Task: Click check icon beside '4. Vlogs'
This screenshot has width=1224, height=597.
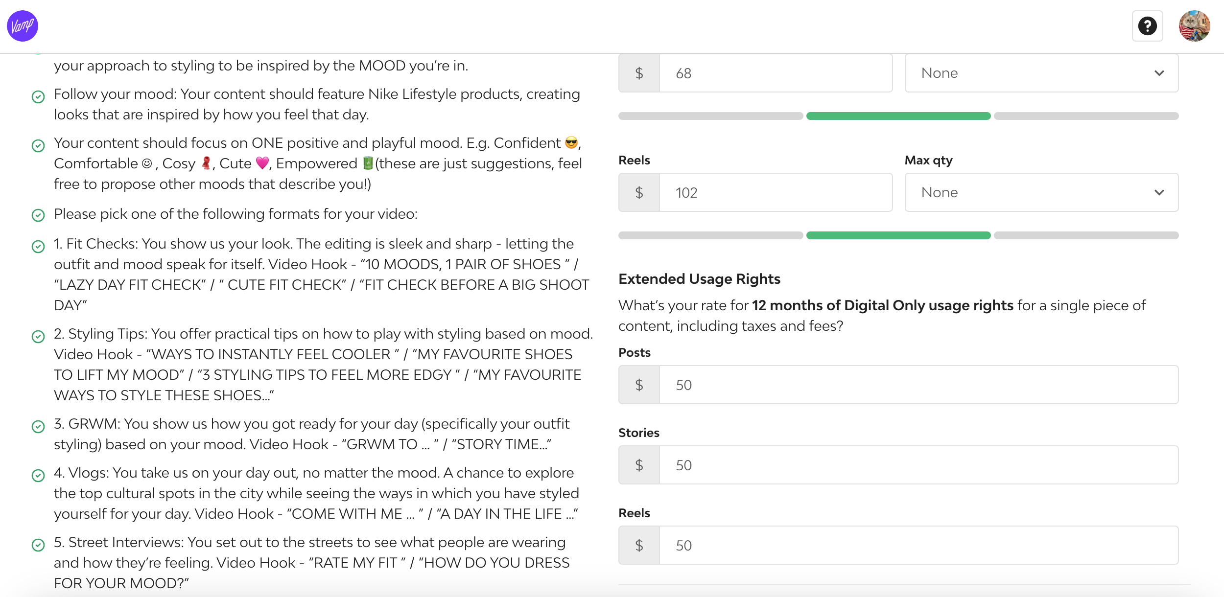Action: pos(38,476)
